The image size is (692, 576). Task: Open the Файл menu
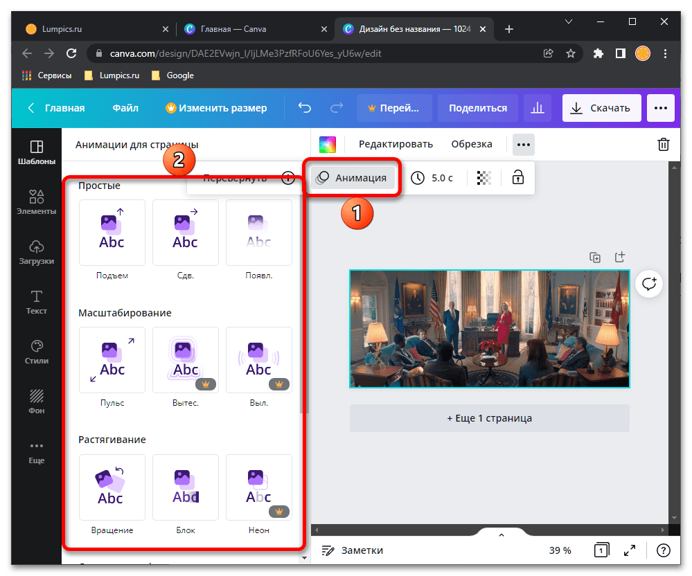[125, 107]
